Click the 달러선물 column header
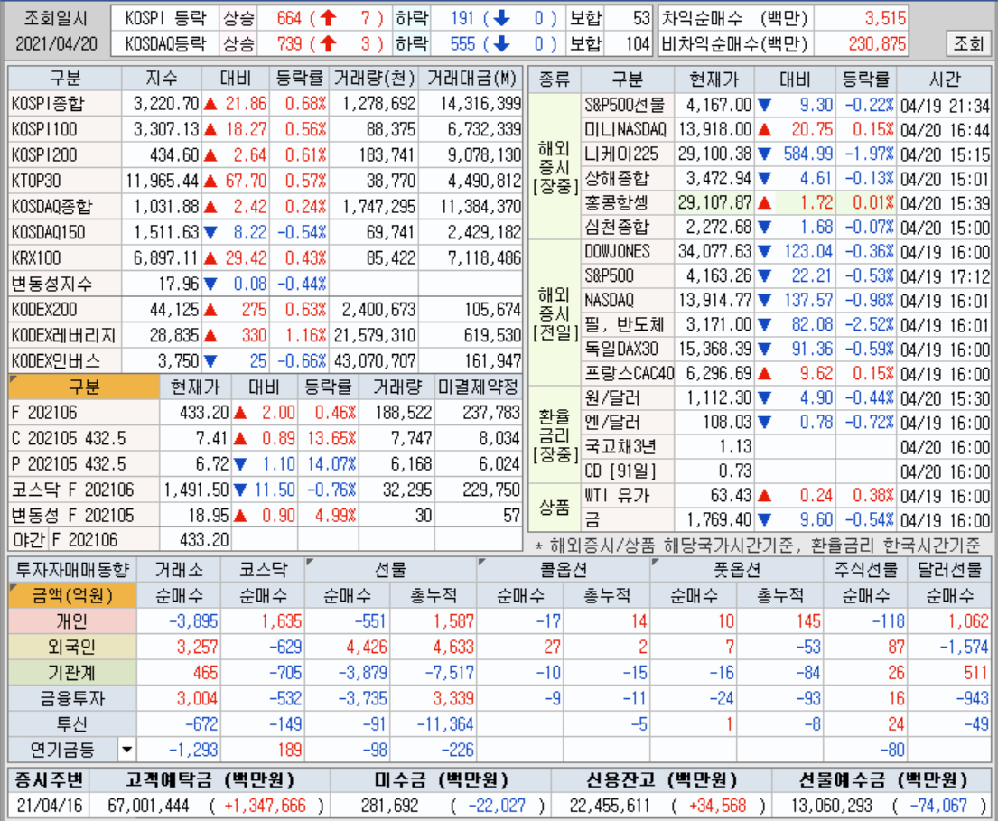The width and height of the screenshot is (998, 821). [949, 570]
